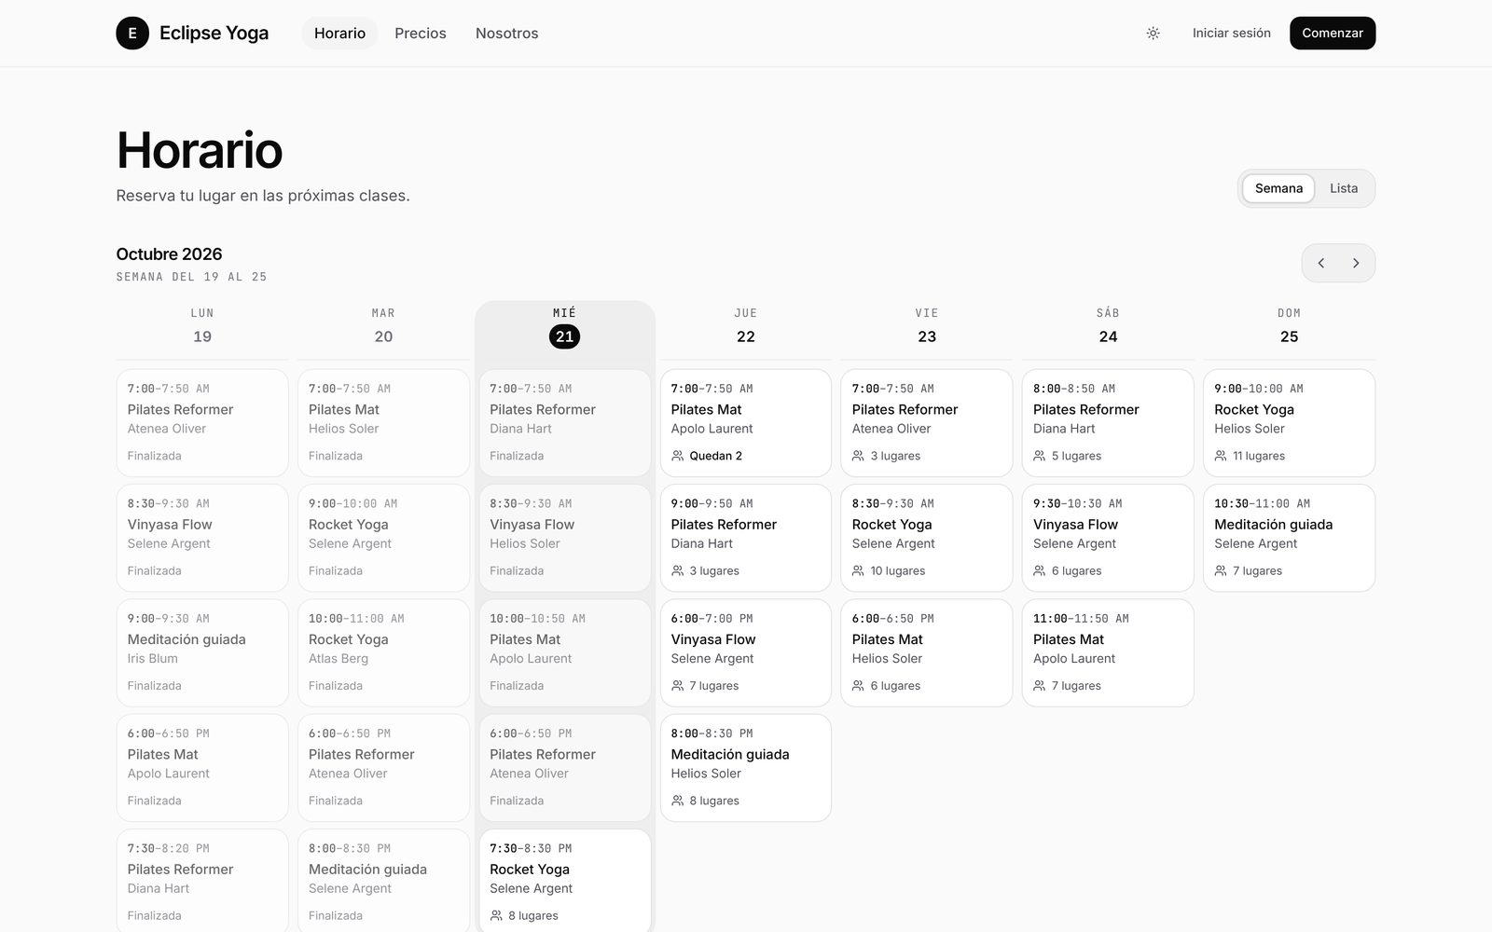Open Friday 7:00 AM Pilates Reformer class

pos(927,423)
